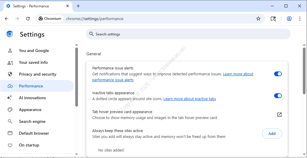Click the browser reload page icon

pyautogui.click(x=28, y=19)
